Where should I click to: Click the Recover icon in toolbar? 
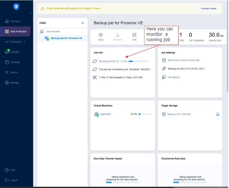click(x=117, y=35)
